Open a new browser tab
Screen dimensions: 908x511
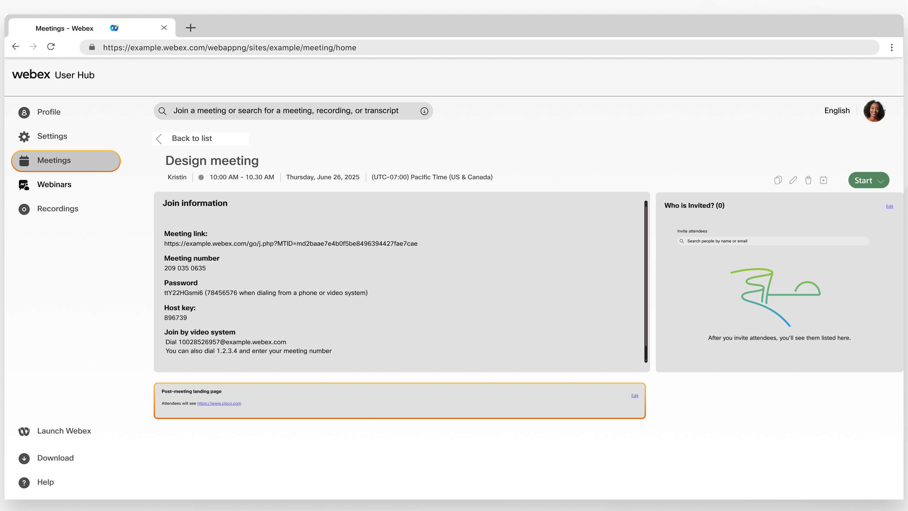[190, 27]
